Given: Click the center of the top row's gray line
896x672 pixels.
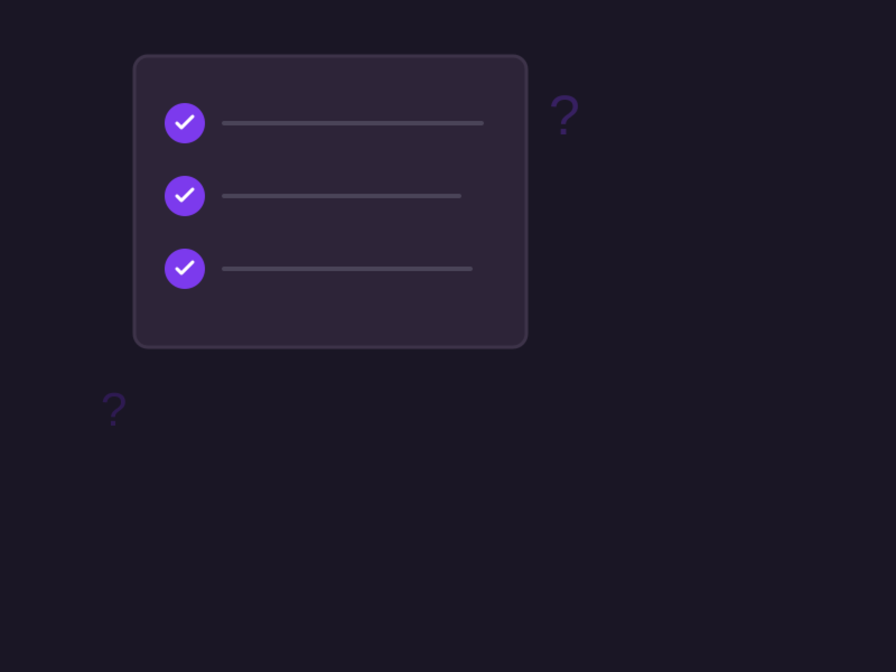Looking at the screenshot, I should tap(353, 123).
